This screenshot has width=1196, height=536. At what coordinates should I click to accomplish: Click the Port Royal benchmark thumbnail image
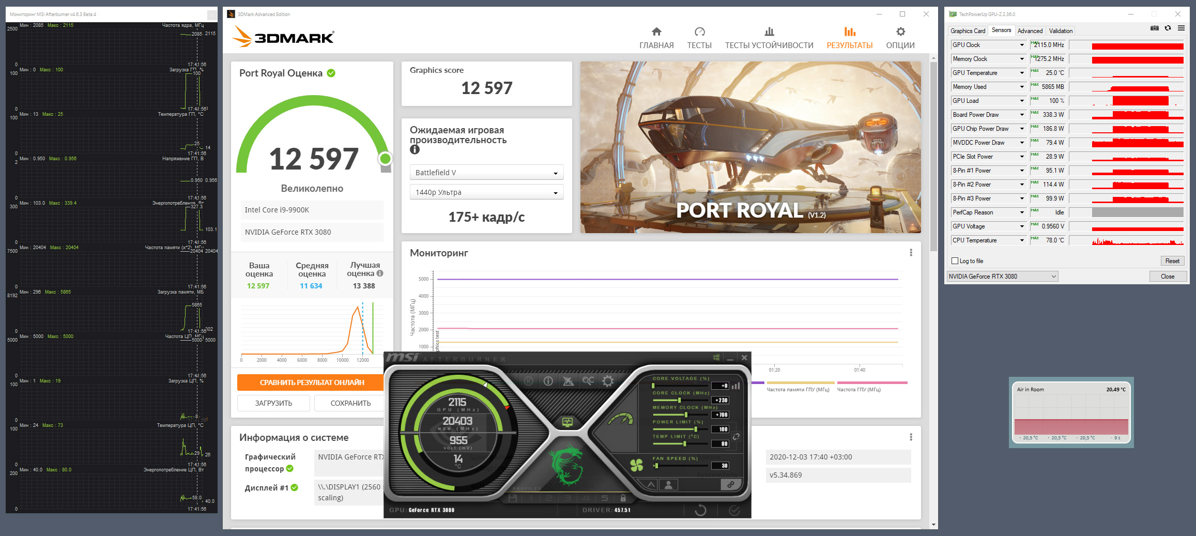pyautogui.click(x=750, y=147)
